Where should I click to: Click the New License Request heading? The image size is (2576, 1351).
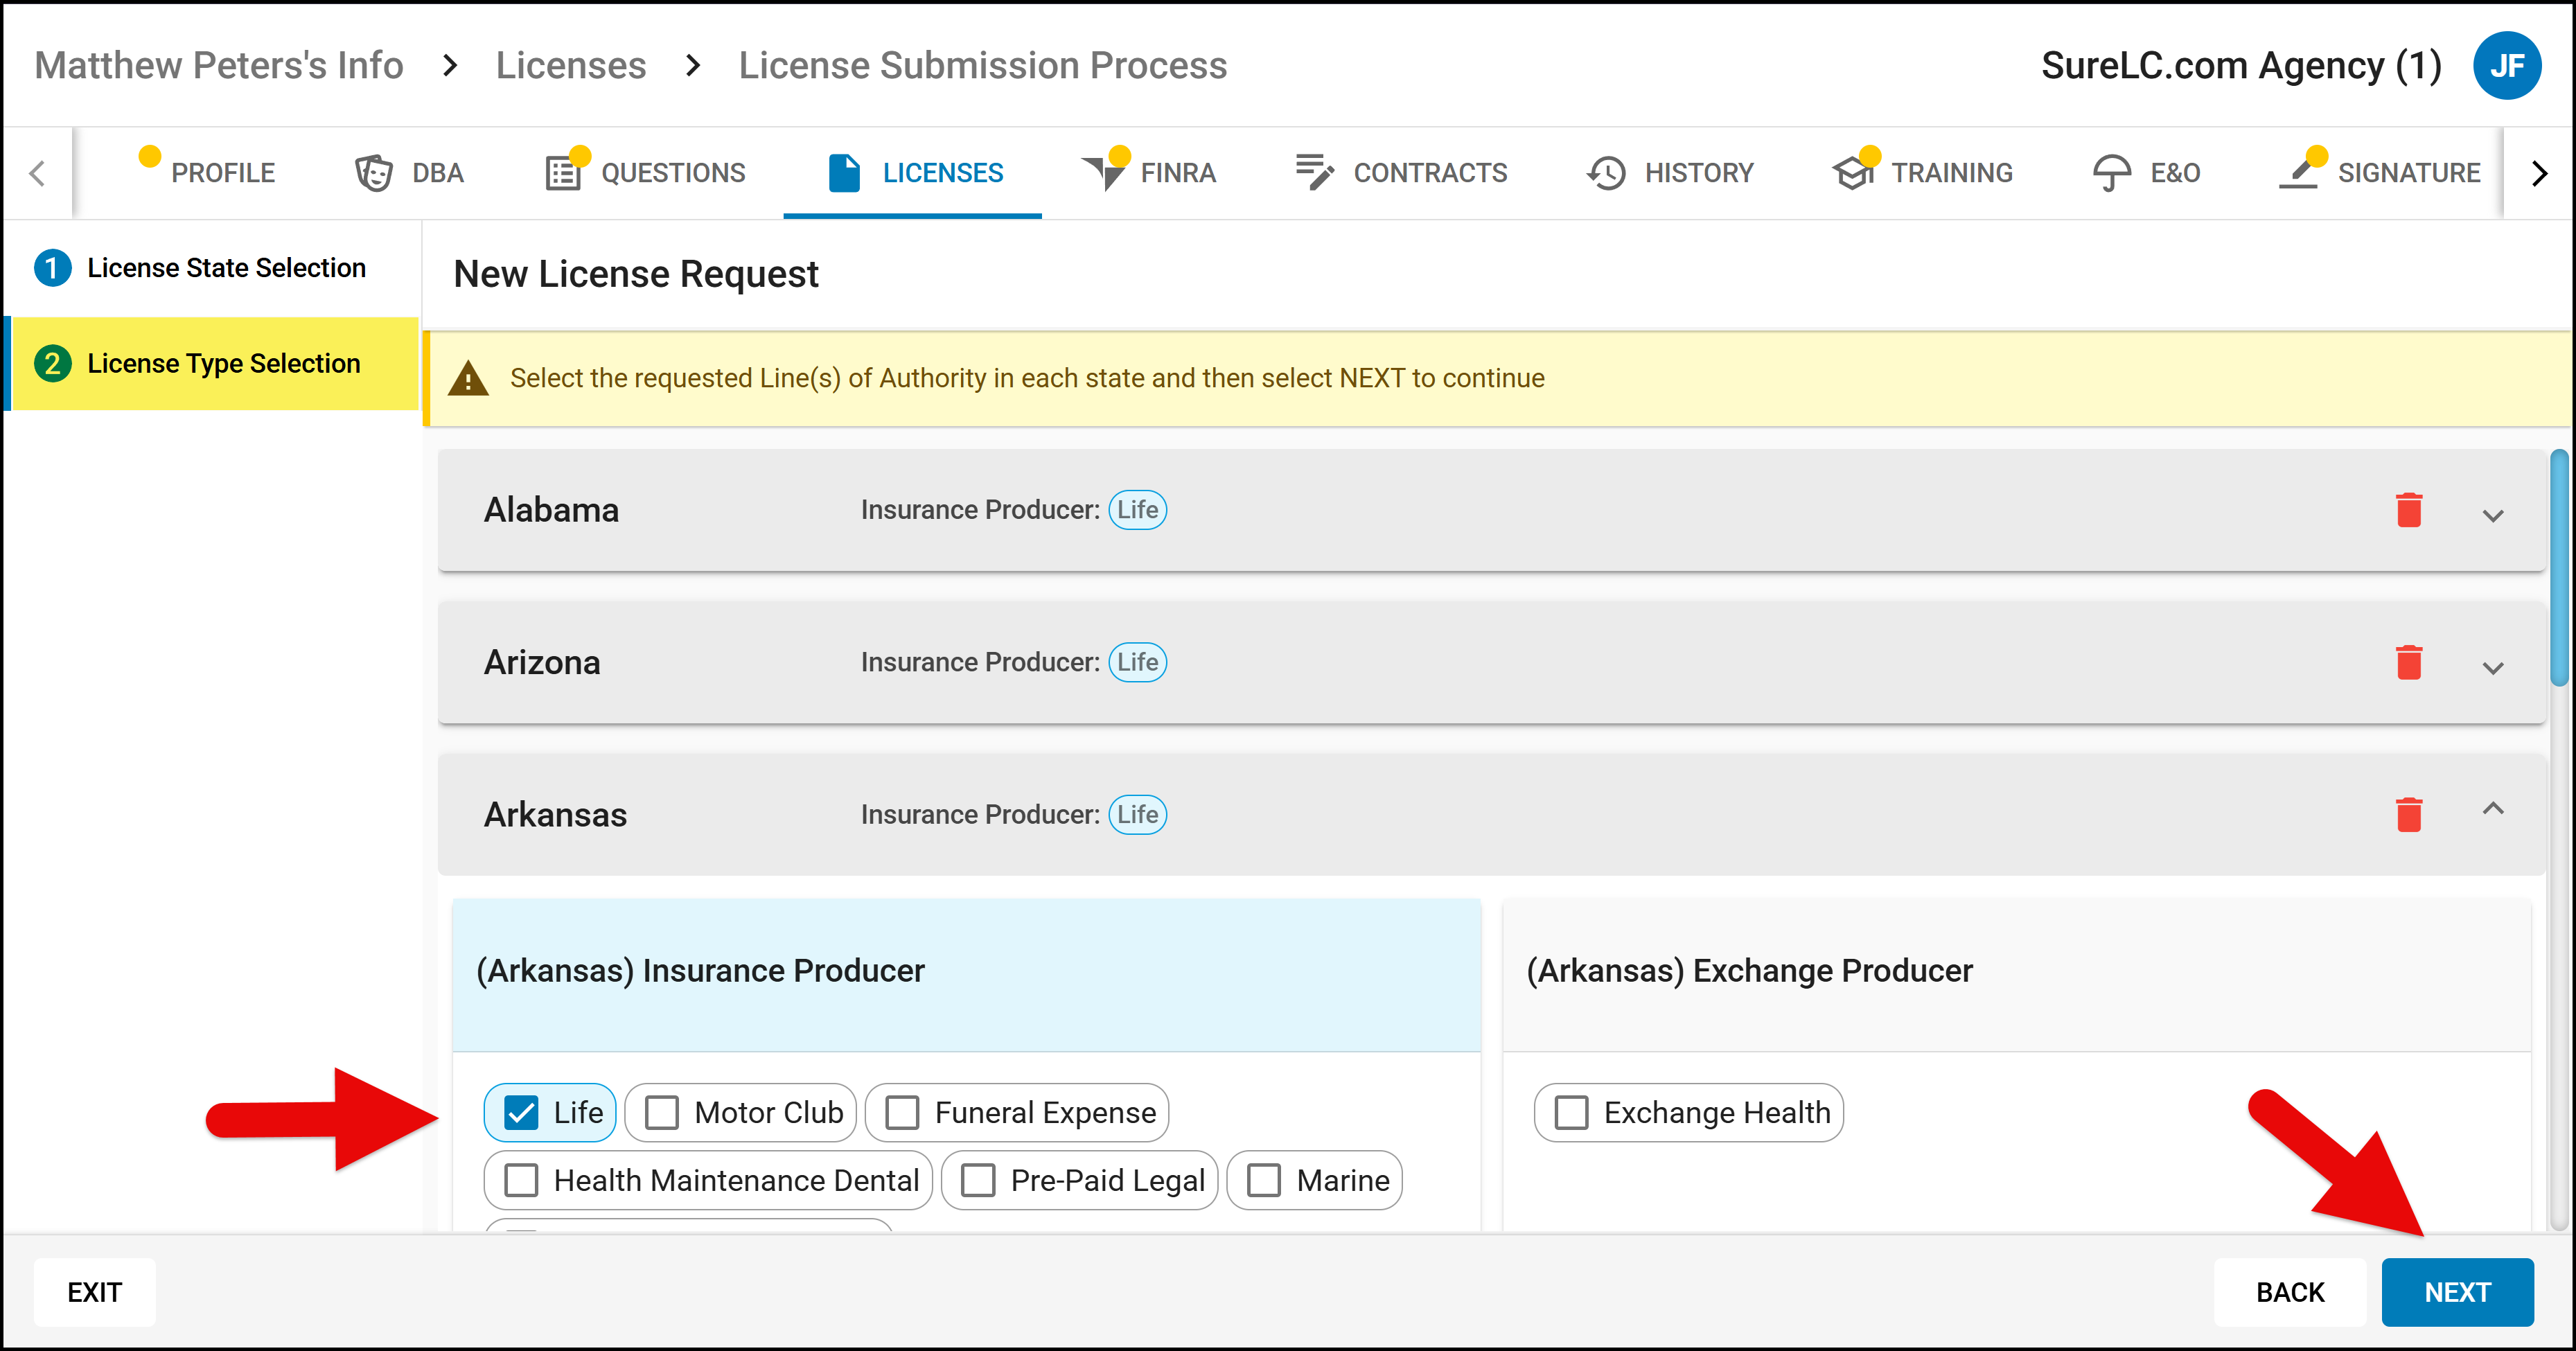coord(636,274)
